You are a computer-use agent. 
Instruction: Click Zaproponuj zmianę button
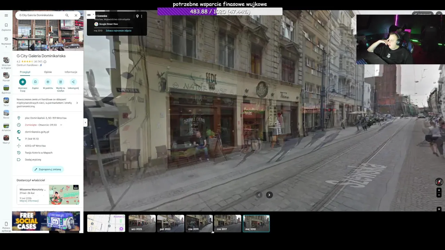tap(48, 169)
